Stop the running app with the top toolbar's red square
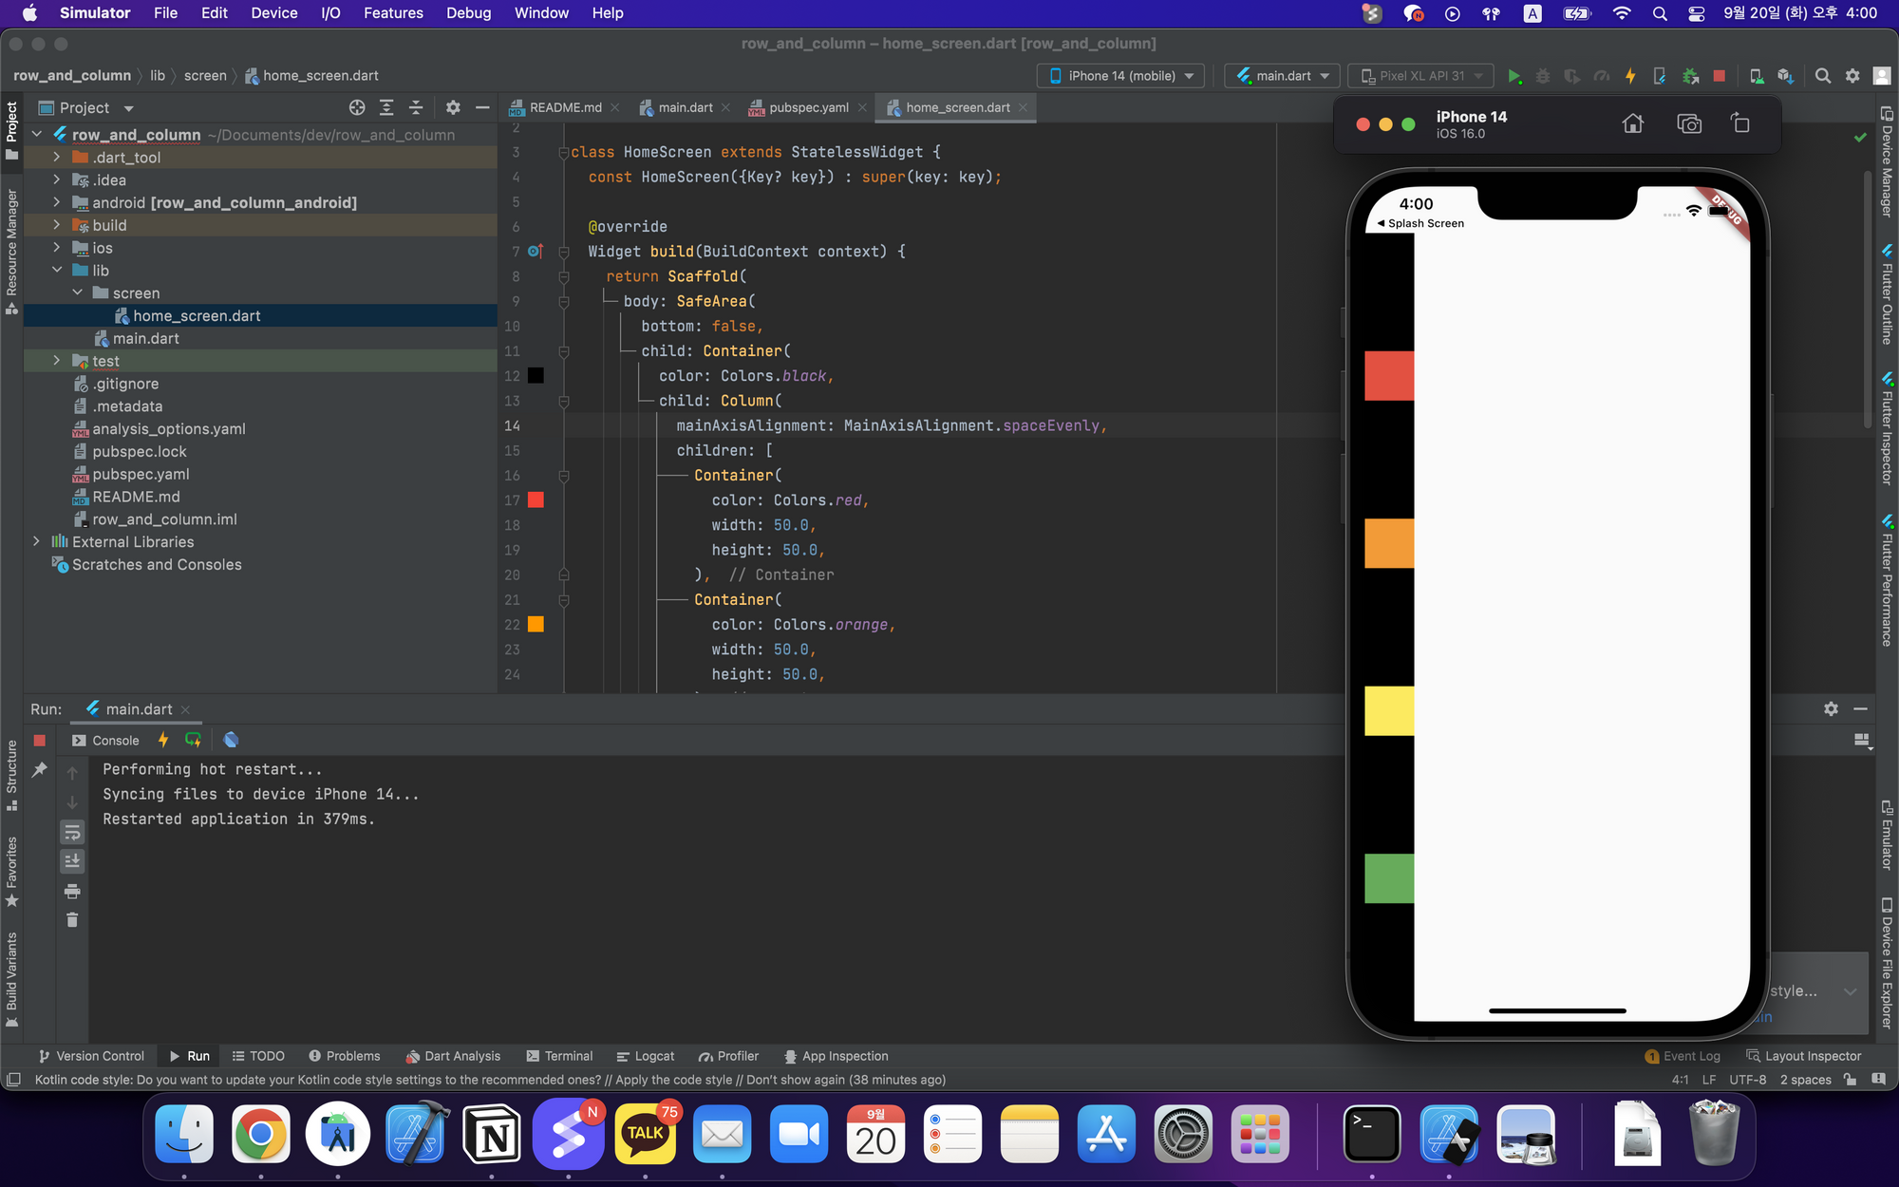1899x1187 pixels. pyautogui.click(x=1719, y=76)
